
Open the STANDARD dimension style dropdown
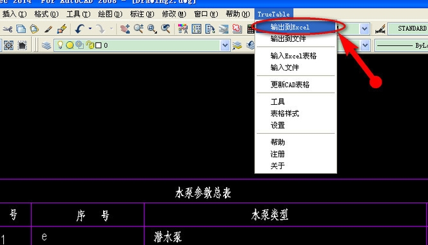point(408,28)
